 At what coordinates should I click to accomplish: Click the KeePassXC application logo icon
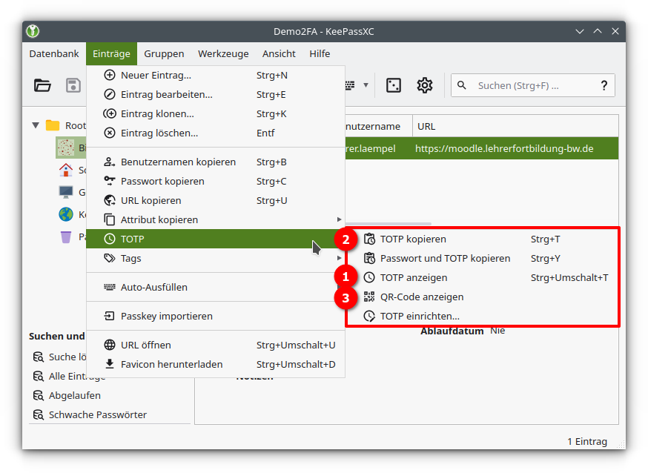coord(33,31)
